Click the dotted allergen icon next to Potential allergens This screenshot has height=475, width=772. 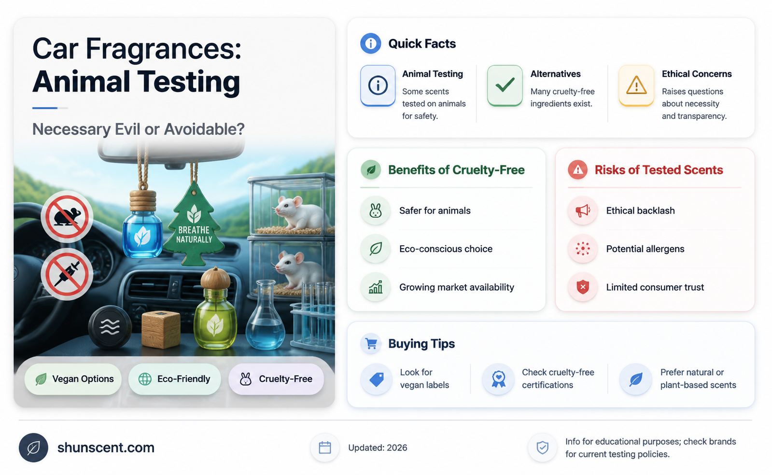coord(583,249)
